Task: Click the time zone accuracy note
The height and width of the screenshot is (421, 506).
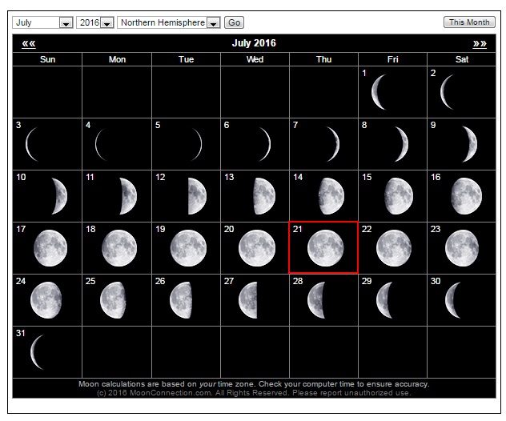Action: coord(254,384)
